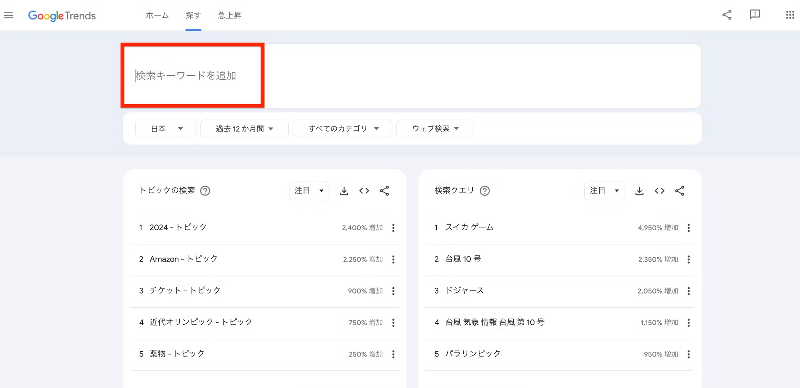Open the 薬物 - トピック topic row
The image size is (800, 388).
click(264, 354)
